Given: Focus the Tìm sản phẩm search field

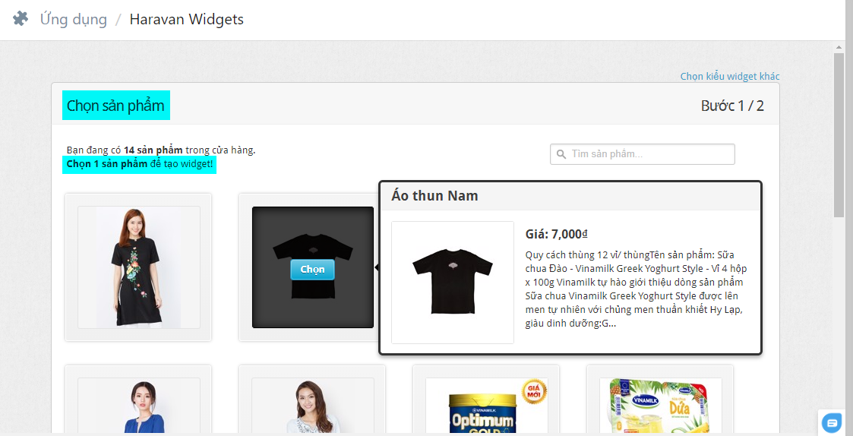Looking at the screenshot, I should click(643, 154).
